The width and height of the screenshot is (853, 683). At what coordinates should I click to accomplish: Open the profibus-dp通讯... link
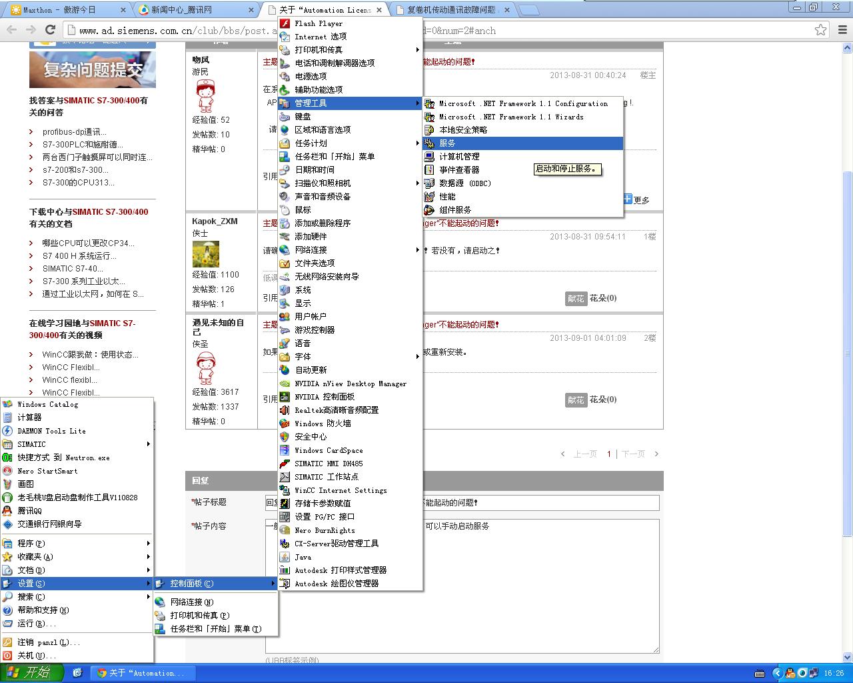(x=75, y=132)
